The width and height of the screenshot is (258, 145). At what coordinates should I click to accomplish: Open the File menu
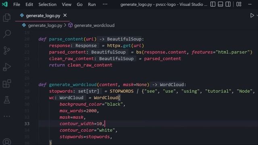click(17, 4)
